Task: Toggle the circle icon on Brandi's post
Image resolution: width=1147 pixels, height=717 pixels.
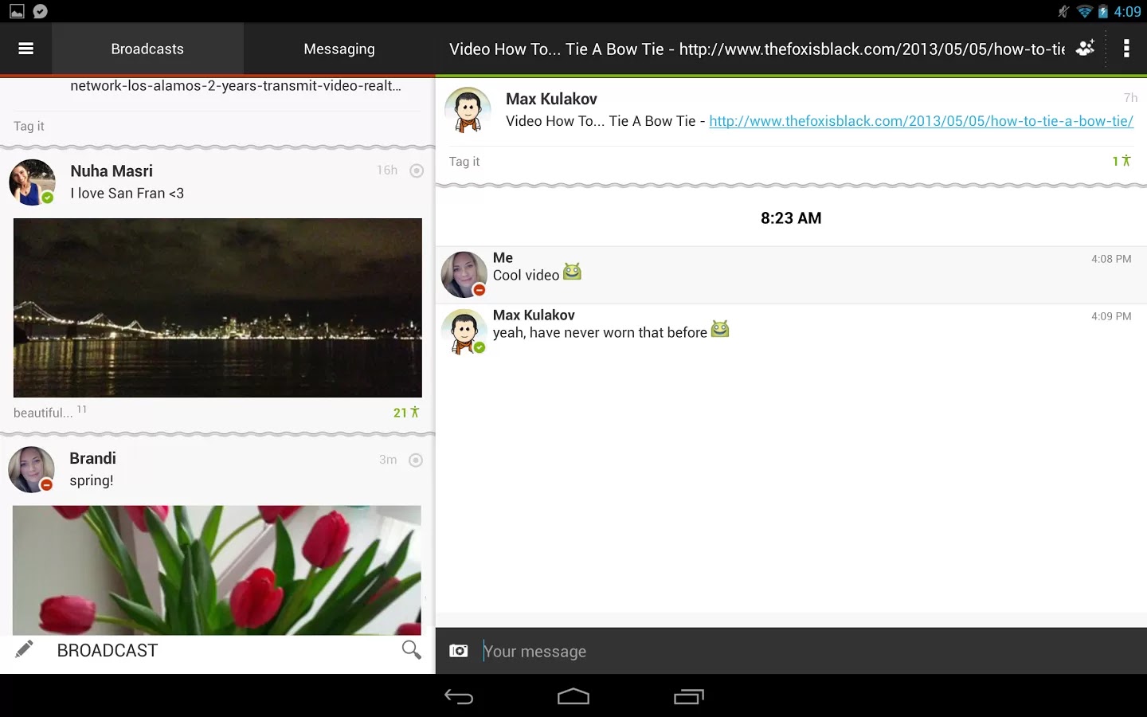Action: click(x=416, y=460)
